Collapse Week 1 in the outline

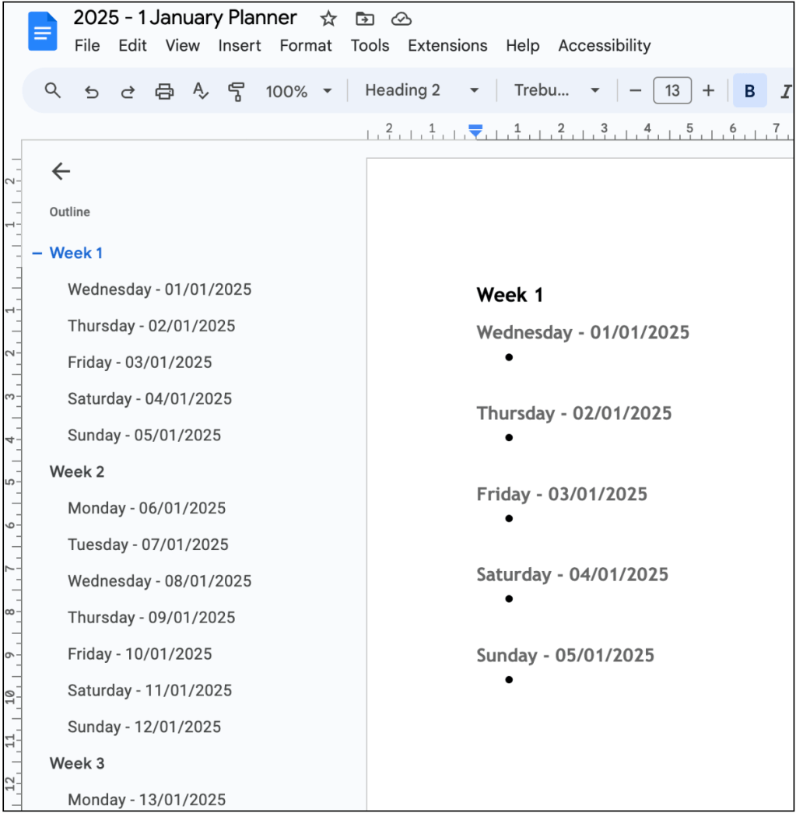(37, 254)
